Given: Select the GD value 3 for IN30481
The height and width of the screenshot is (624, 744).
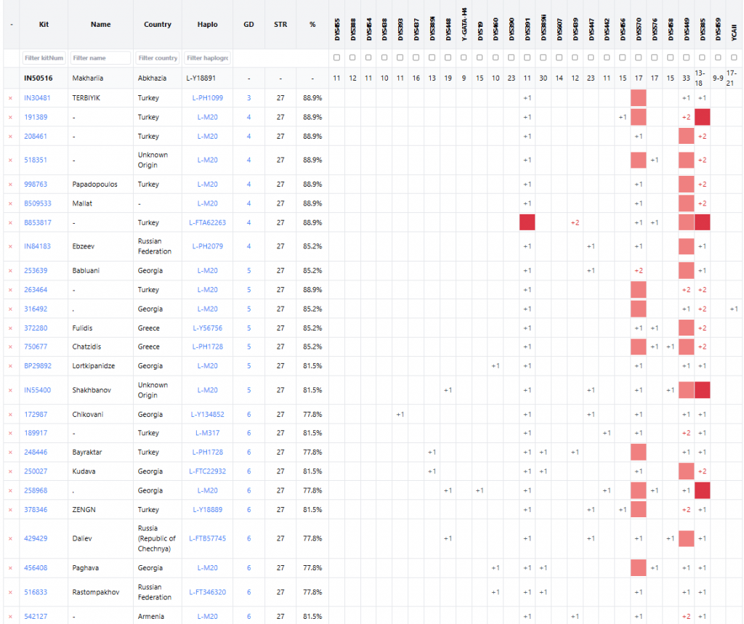Looking at the screenshot, I should (x=248, y=98).
